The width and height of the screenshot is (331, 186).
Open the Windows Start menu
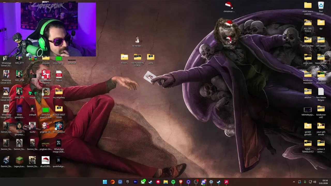coord(105,182)
